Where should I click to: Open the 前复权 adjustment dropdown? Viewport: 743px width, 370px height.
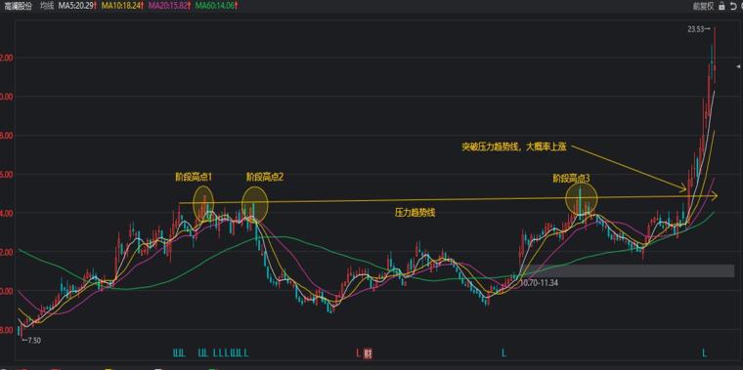704,6
